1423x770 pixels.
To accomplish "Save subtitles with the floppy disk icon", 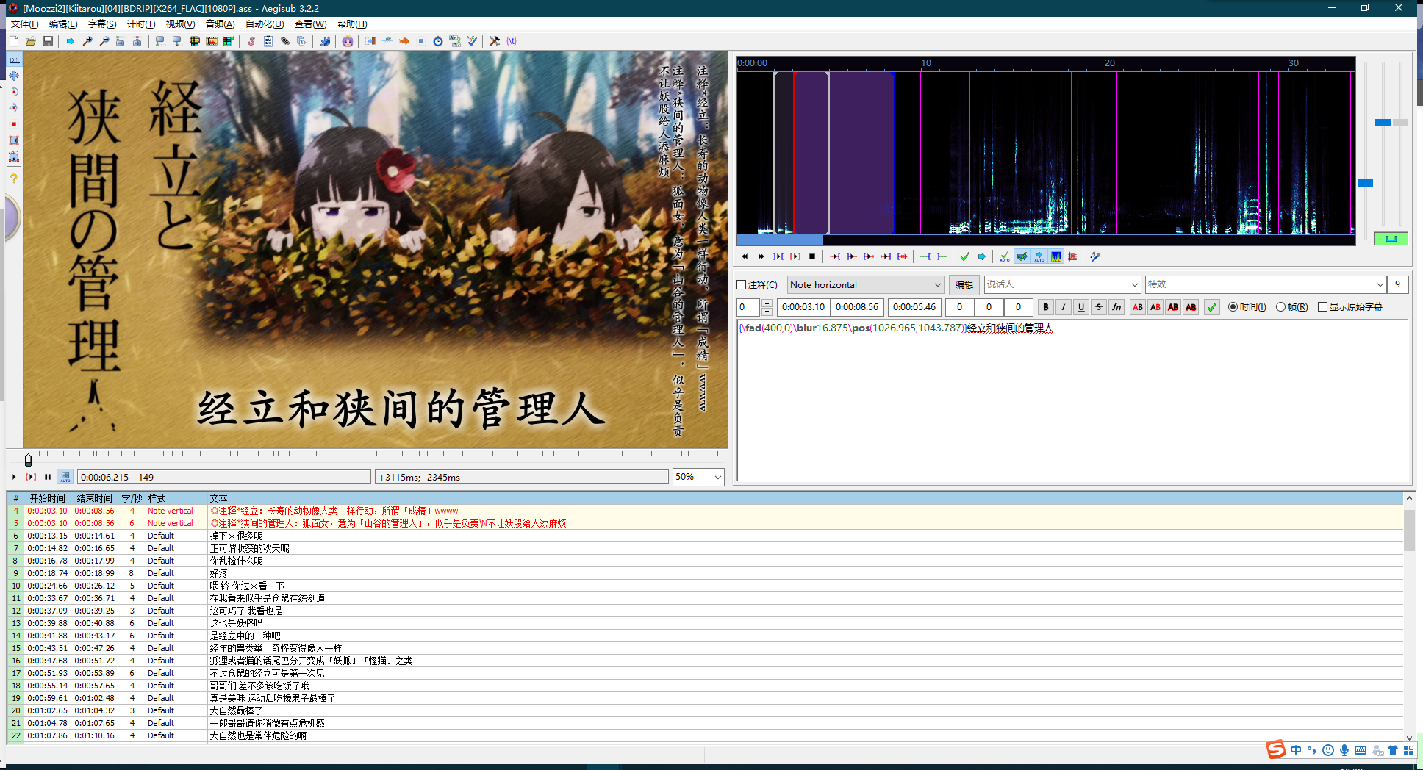I will 48,41.
